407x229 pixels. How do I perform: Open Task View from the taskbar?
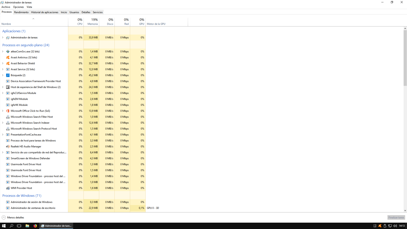click(x=19, y=226)
